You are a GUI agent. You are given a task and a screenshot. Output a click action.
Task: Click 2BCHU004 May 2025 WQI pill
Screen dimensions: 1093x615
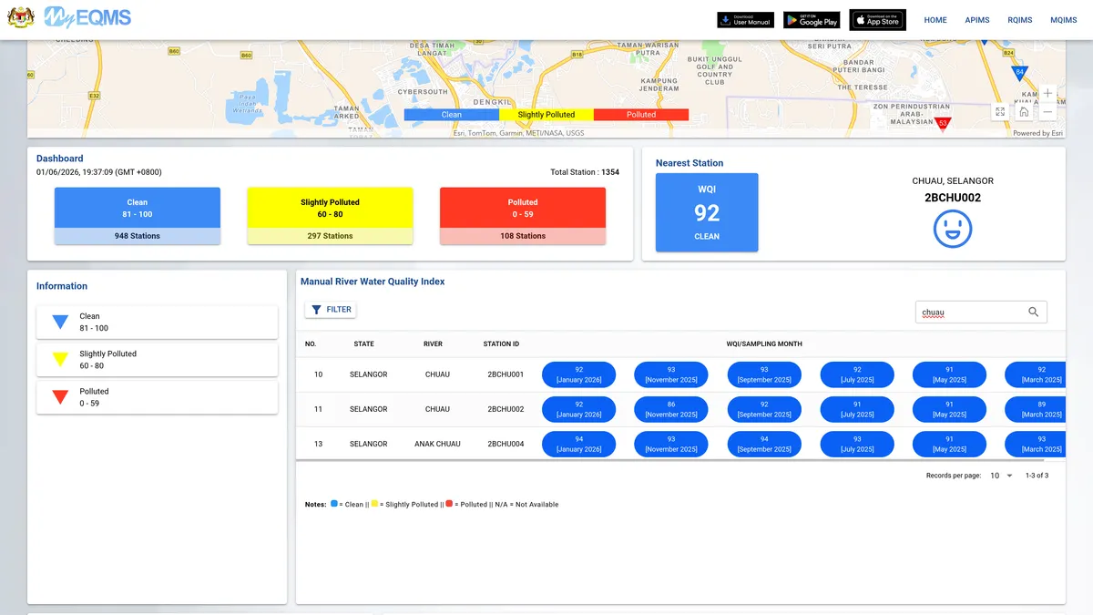[949, 444]
